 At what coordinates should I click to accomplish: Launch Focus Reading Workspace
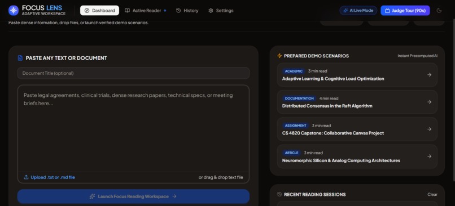133,196
